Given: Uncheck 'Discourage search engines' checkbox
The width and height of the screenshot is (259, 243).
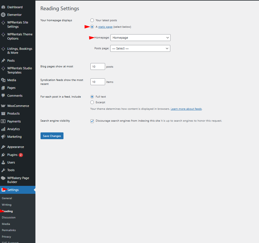Looking at the screenshot, I should [x=92, y=121].
